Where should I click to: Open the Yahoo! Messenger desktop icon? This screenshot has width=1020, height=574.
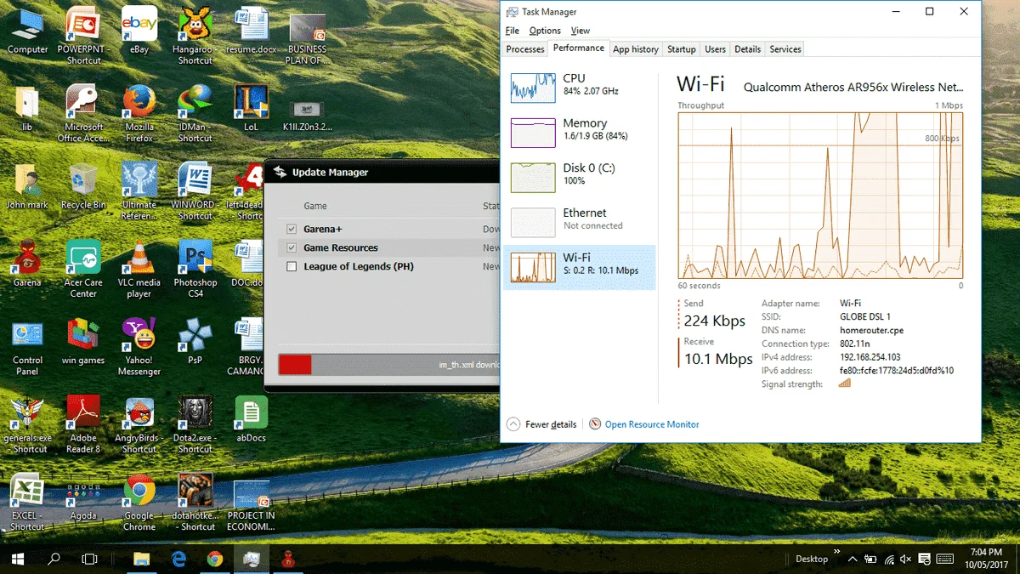coord(139,346)
